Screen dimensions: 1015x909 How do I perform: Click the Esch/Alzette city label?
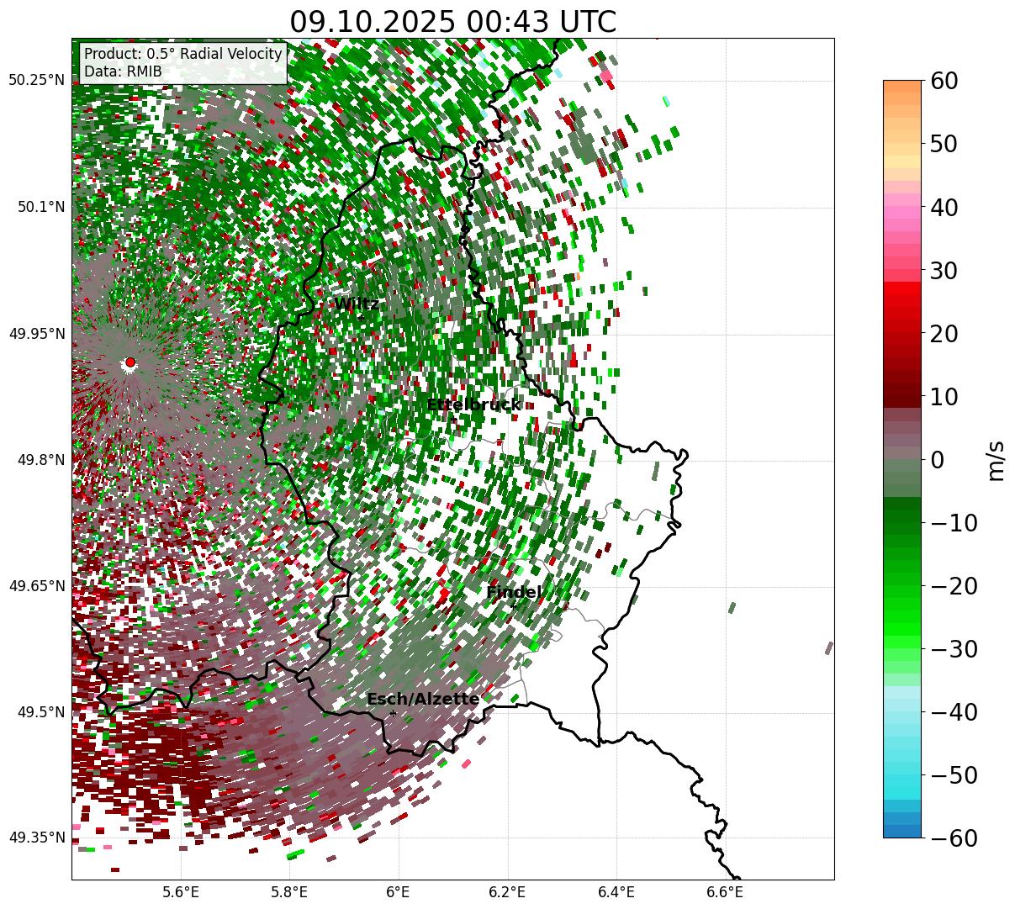[423, 699]
